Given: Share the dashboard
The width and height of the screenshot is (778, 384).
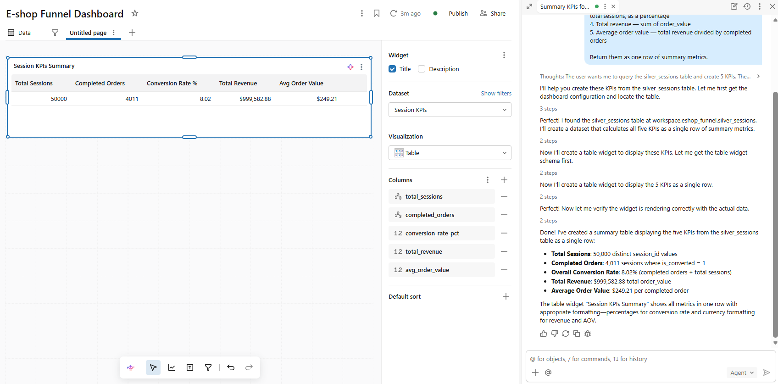Looking at the screenshot, I should point(493,13).
